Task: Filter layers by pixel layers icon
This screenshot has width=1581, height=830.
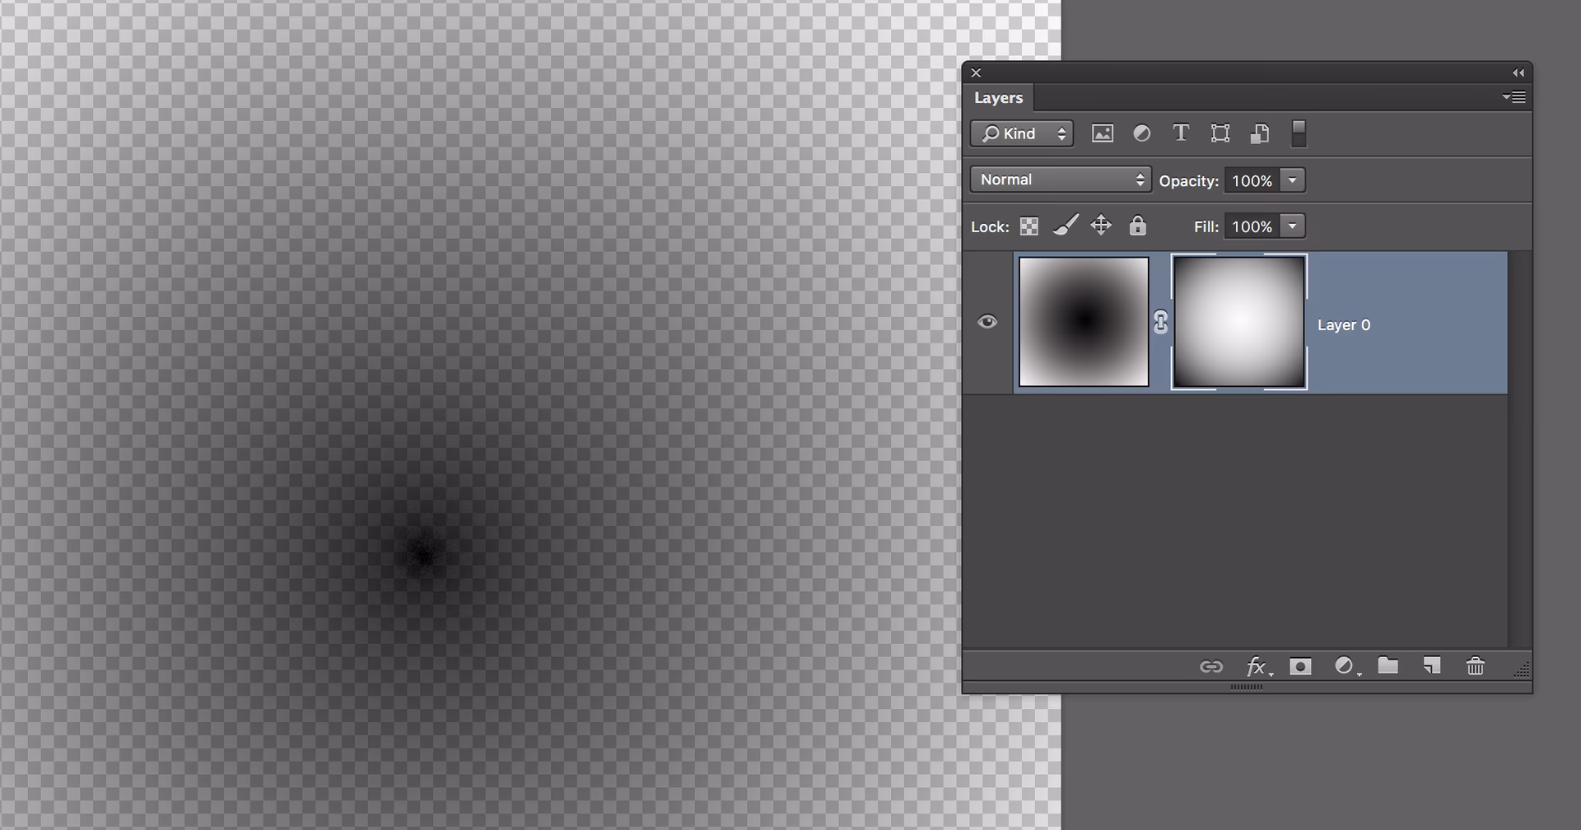Action: [x=1102, y=133]
